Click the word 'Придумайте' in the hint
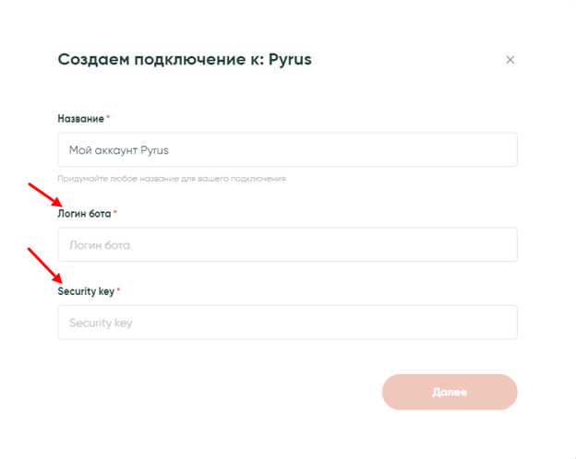 (79, 178)
